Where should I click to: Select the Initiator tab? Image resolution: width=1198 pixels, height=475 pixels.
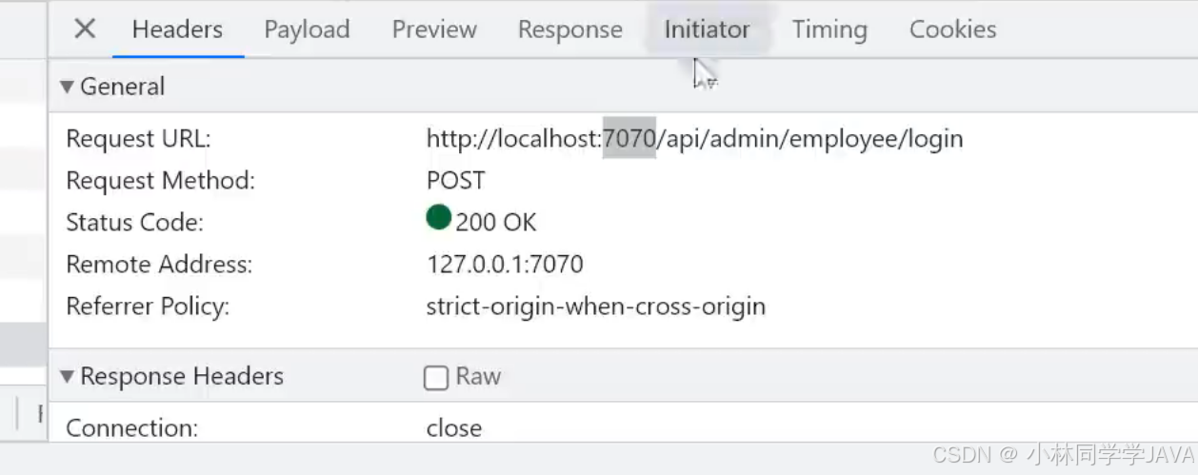(x=707, y=30)
